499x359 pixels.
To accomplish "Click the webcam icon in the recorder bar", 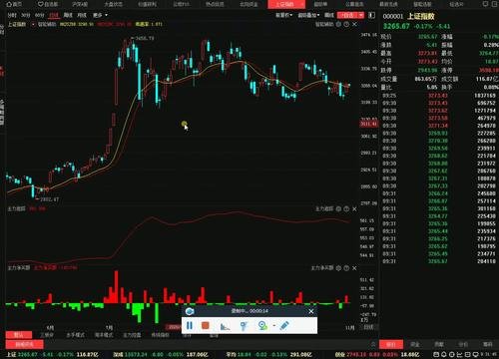I will [x=262, y=325].
